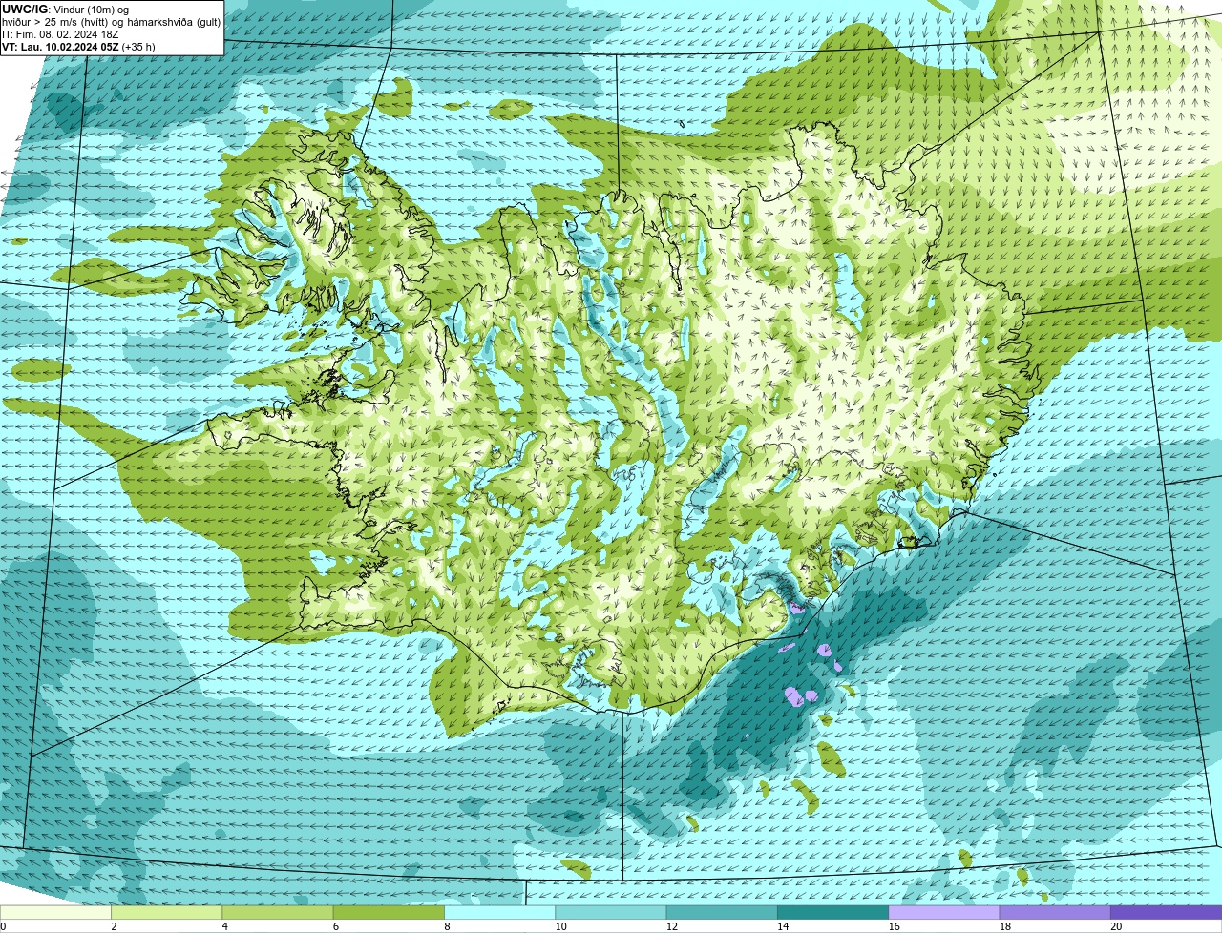The height and width of the screenshot is (933, 1222).
Task: Click the scale label '10'
Action: click(x=560, y=926)
